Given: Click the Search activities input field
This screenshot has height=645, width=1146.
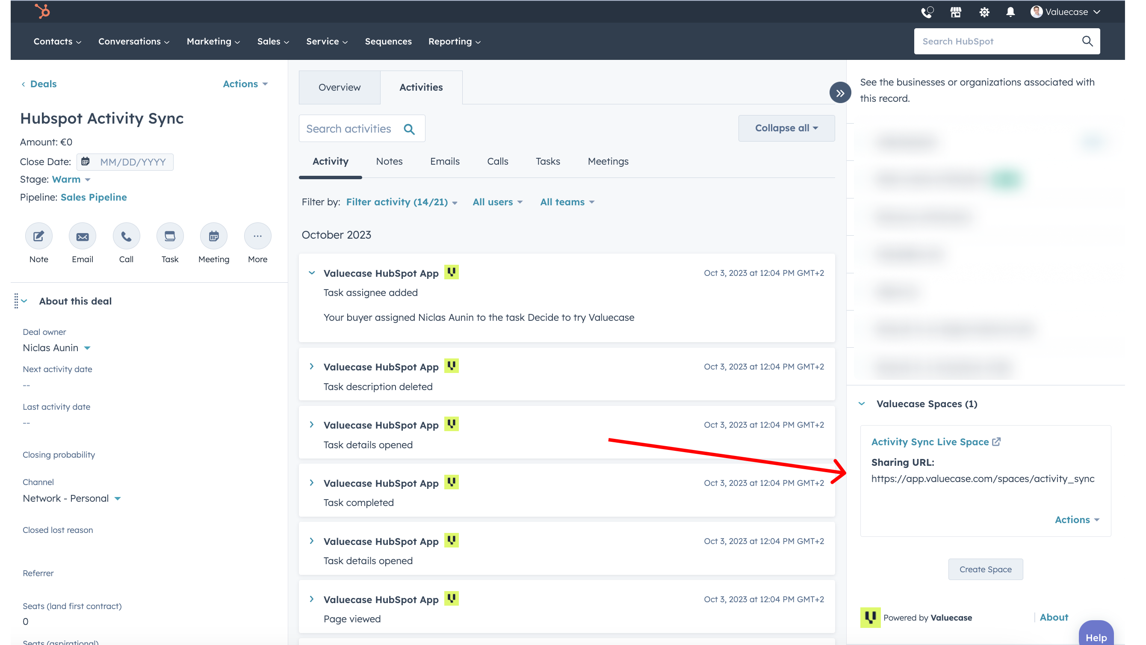Looking at the screenshot, I should [x=349, y=129].
